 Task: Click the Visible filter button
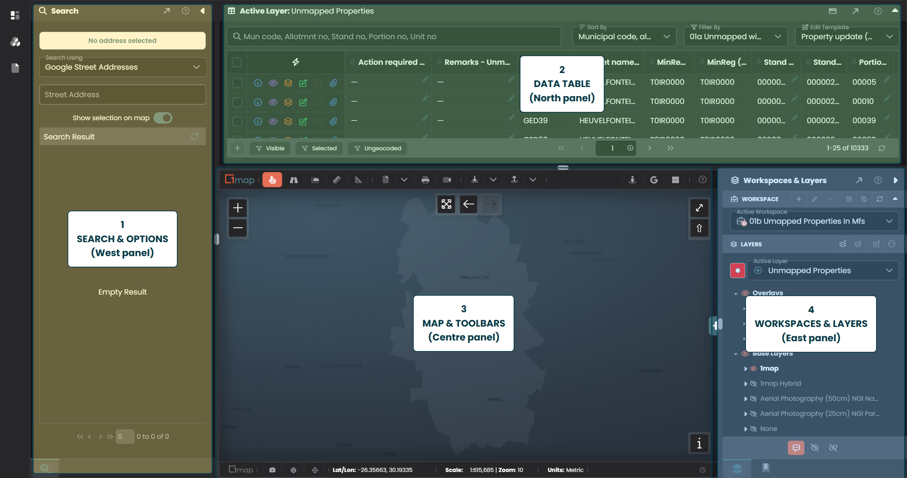click(270, 148)
